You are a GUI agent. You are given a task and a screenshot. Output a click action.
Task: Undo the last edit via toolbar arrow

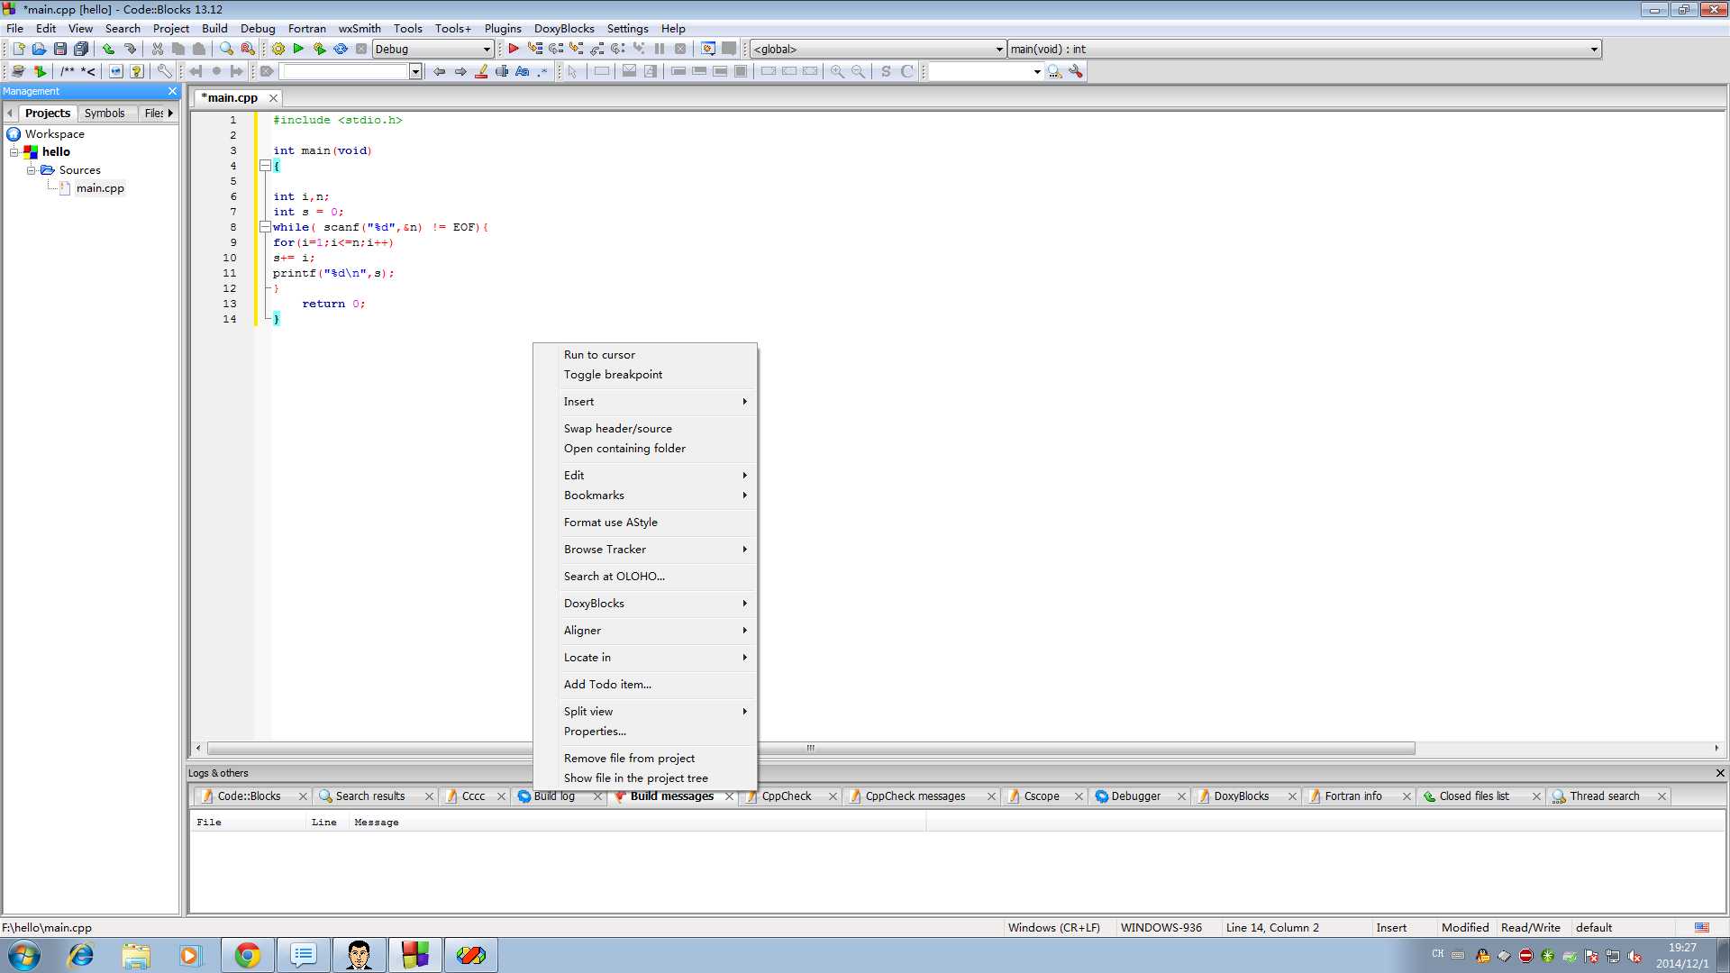pyautogui.click(x=109, y=49)
